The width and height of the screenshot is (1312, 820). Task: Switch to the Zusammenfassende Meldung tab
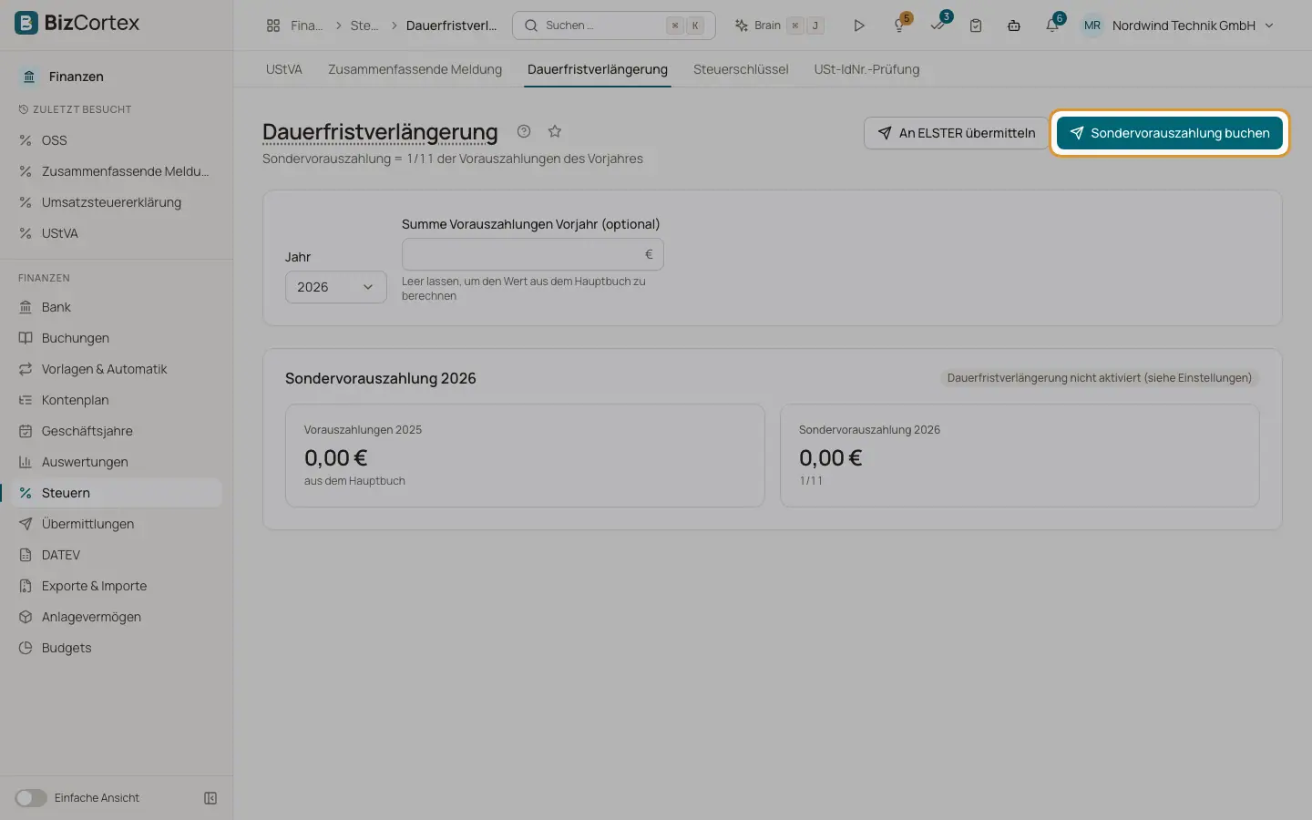point(415,69)
